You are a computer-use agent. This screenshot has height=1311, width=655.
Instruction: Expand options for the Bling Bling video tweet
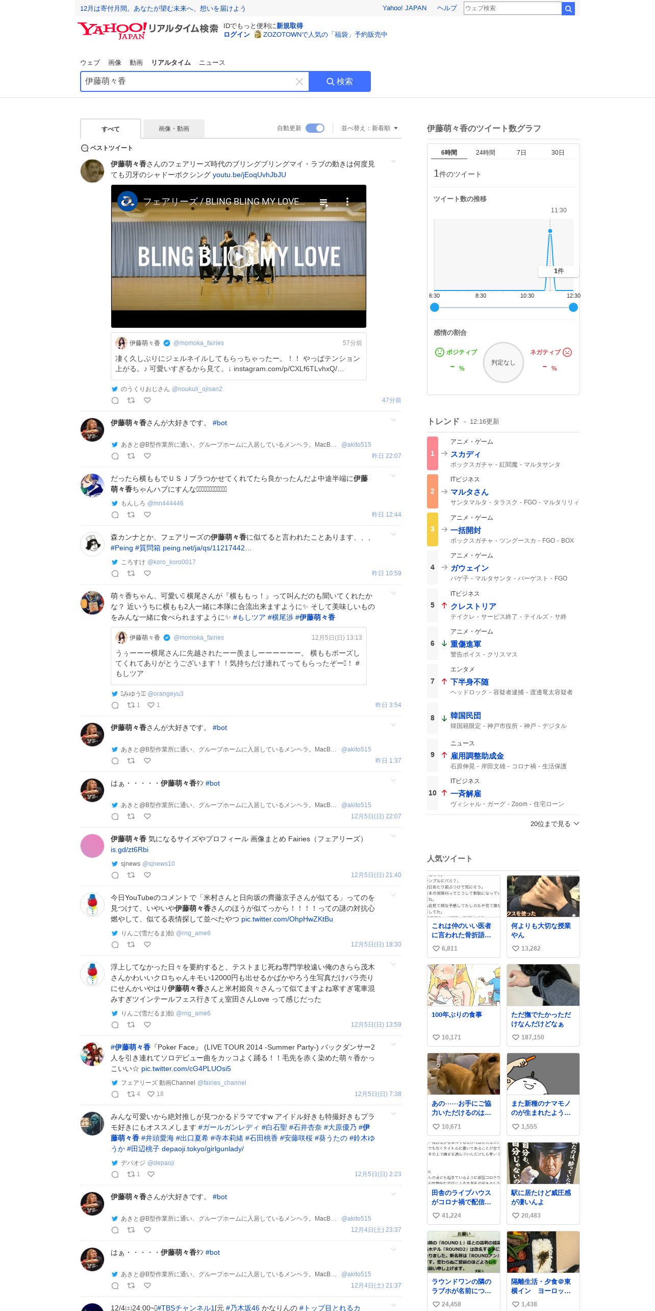pyautogui.click(x=393, y=162)
